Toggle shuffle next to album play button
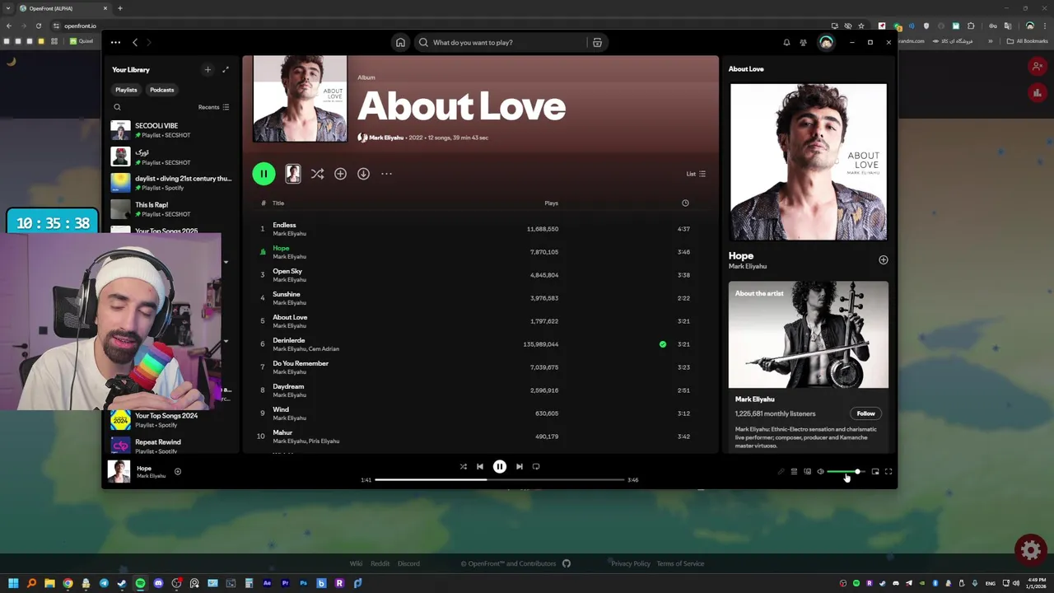1054x593 pixels. [x=317, y=174]
